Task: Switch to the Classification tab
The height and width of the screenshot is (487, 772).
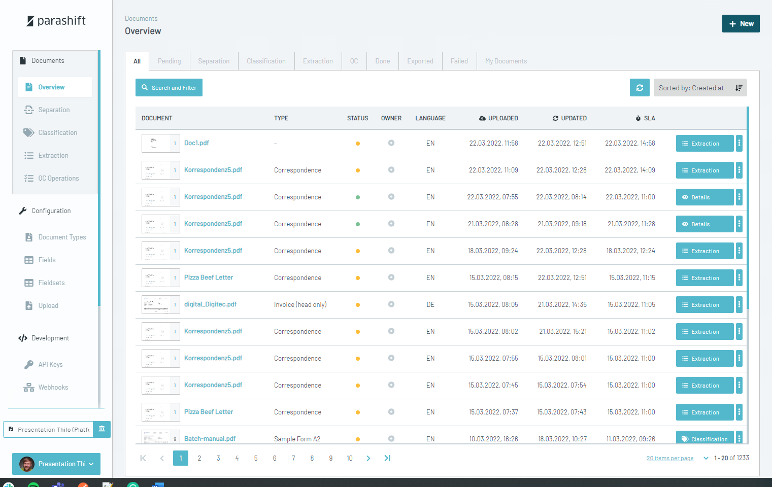Action: [266, 61]
